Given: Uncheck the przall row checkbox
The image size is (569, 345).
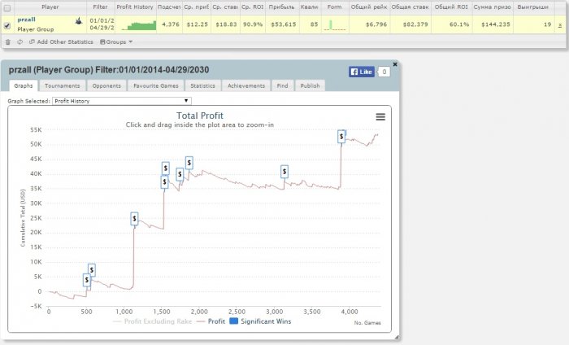Looking at the screenshot, I should coord(7,26).
